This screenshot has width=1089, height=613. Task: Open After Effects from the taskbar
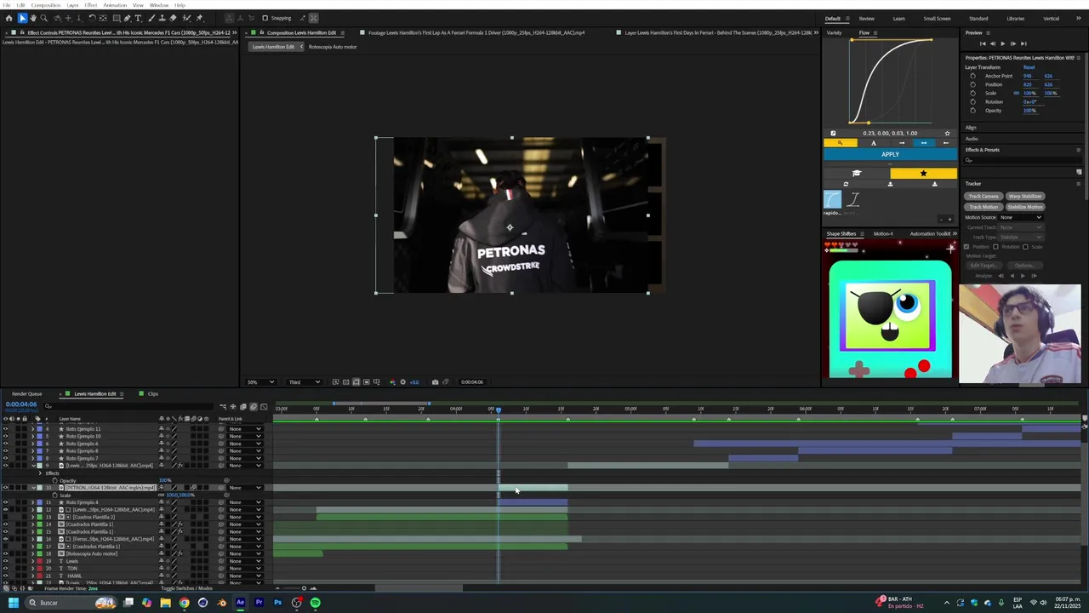click(240, 603)
